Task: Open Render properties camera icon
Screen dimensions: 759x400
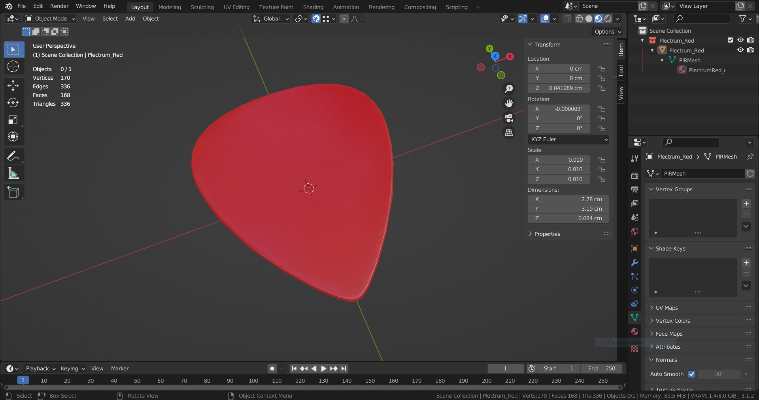Action: [635, 176]
